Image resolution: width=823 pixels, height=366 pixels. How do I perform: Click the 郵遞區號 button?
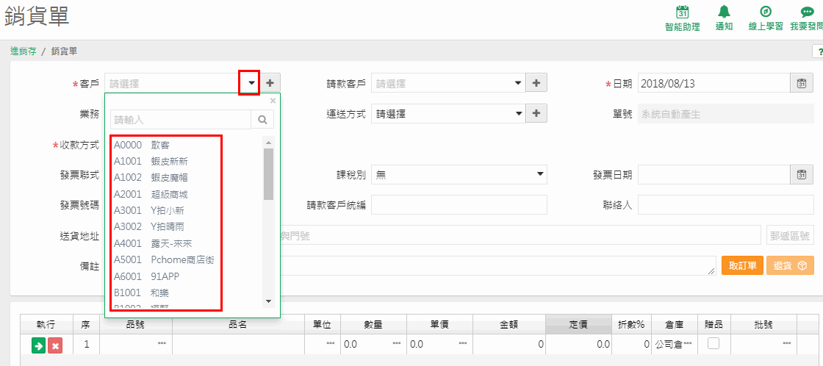pos(790,235)
